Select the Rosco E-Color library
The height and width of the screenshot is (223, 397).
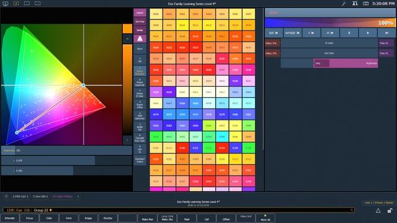[x=140, y=94]
